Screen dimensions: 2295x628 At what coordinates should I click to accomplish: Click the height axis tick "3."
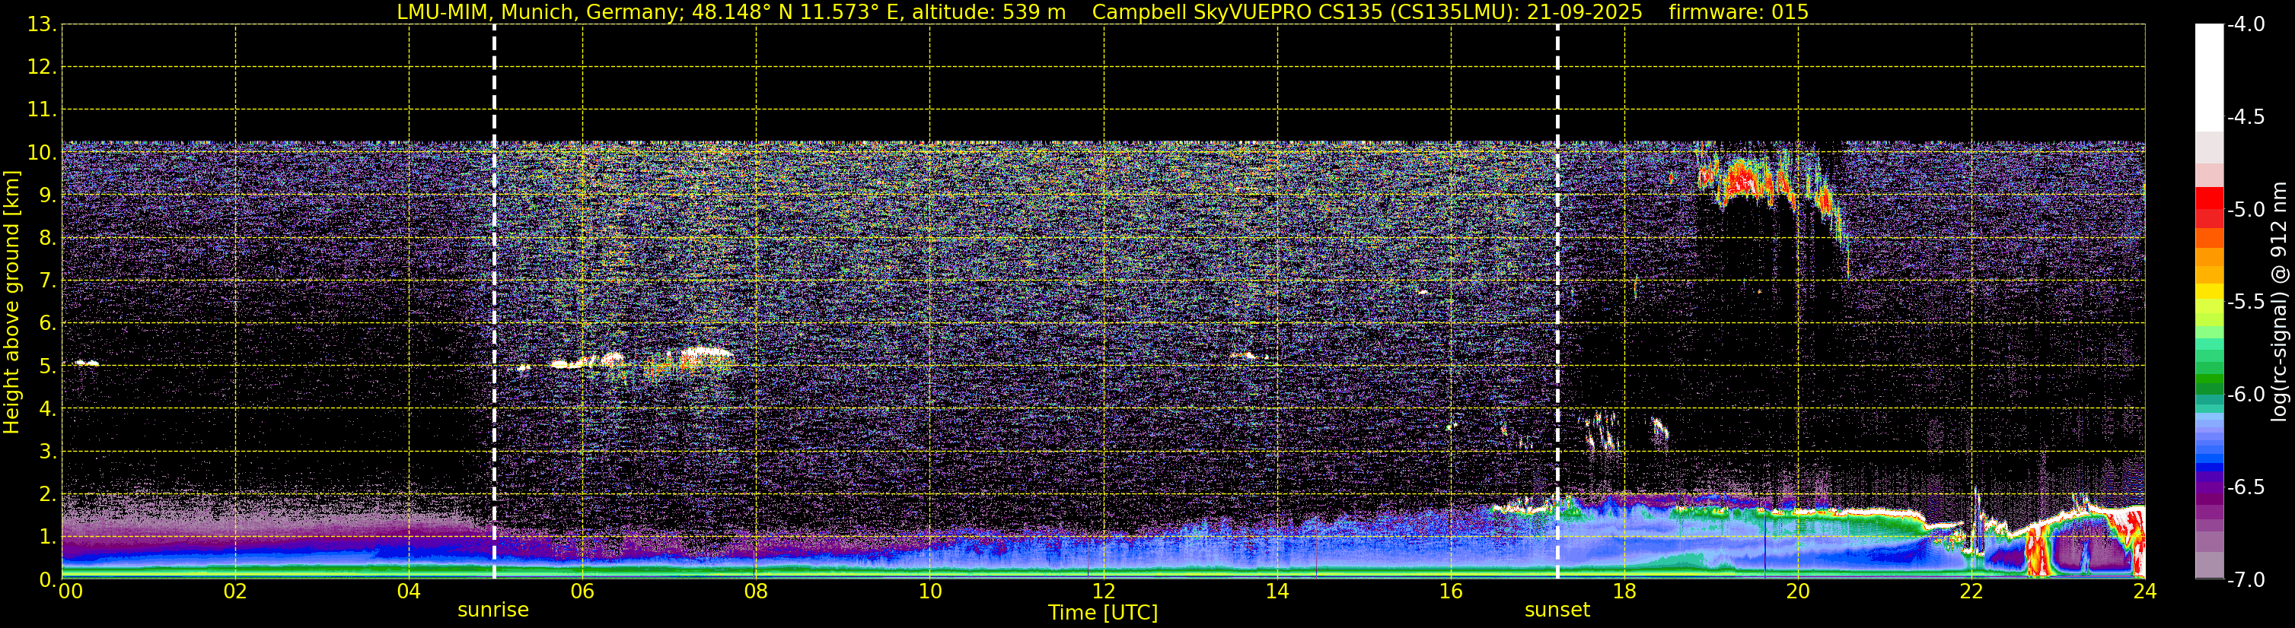[47, 451]
